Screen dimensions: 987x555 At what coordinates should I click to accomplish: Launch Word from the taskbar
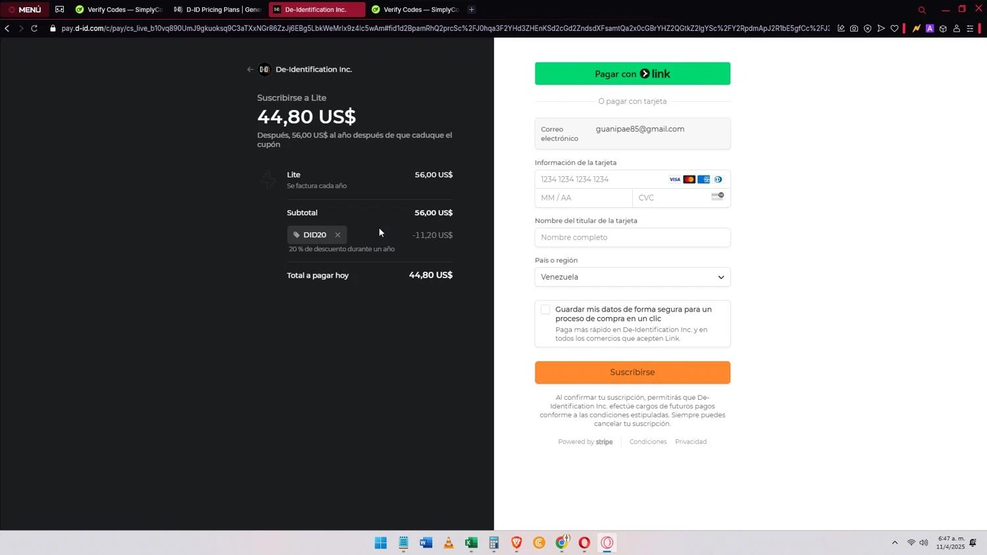(x=426, y=543)
